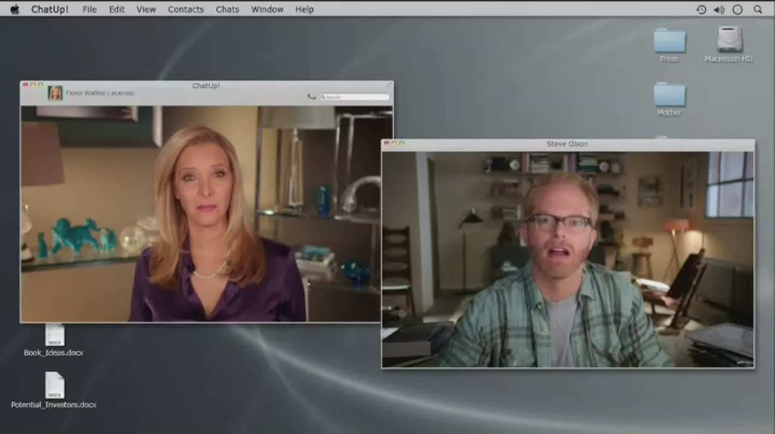The image size is (775, 434).
Task: Open the Press folder on the desktop
Action: (669, 42)
